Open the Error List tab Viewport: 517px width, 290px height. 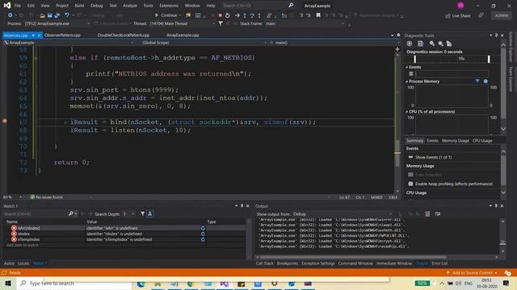click(x=439, y=263)
